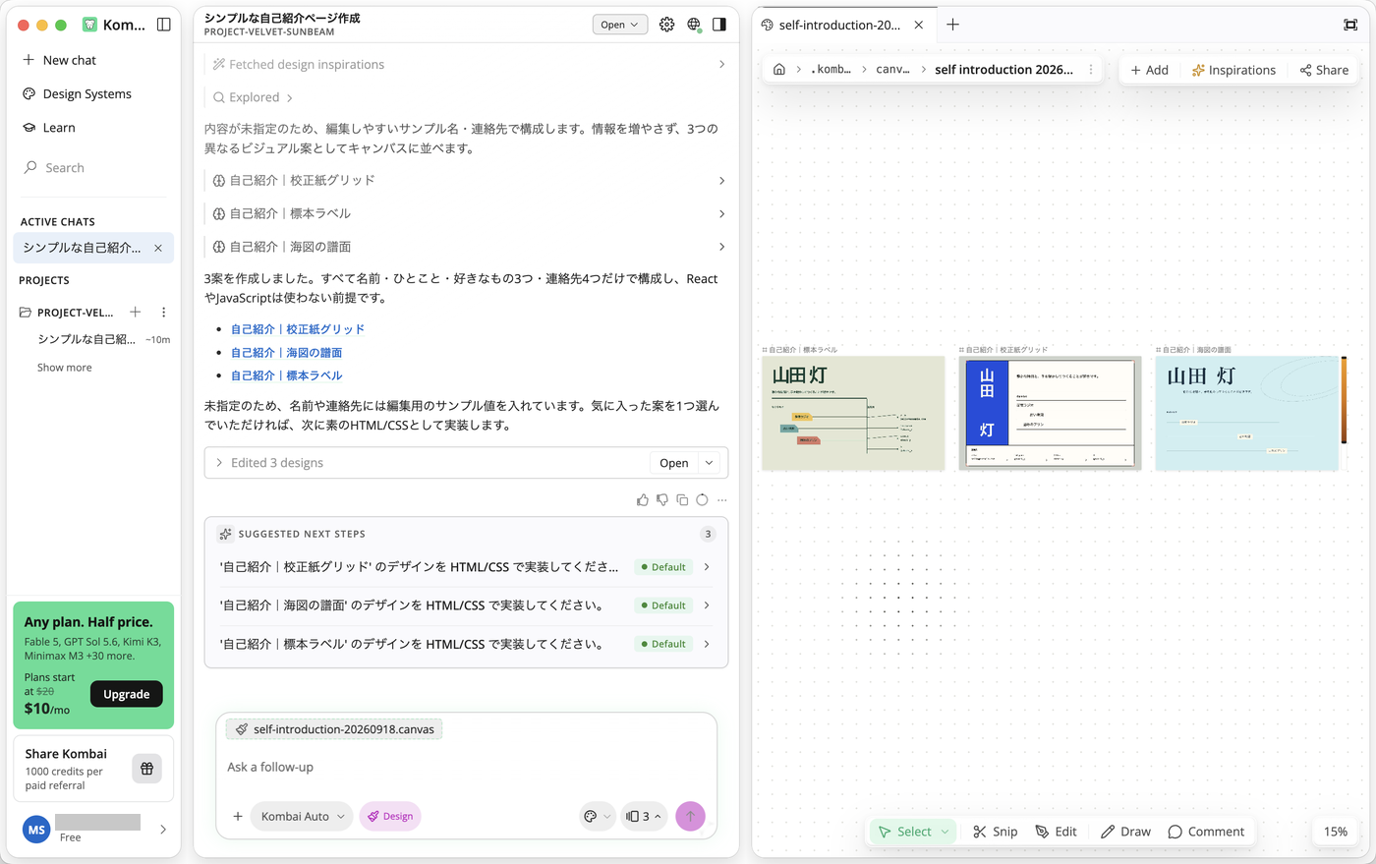Click the globe preview icon
1376x864 pixels.
point(694,25)
